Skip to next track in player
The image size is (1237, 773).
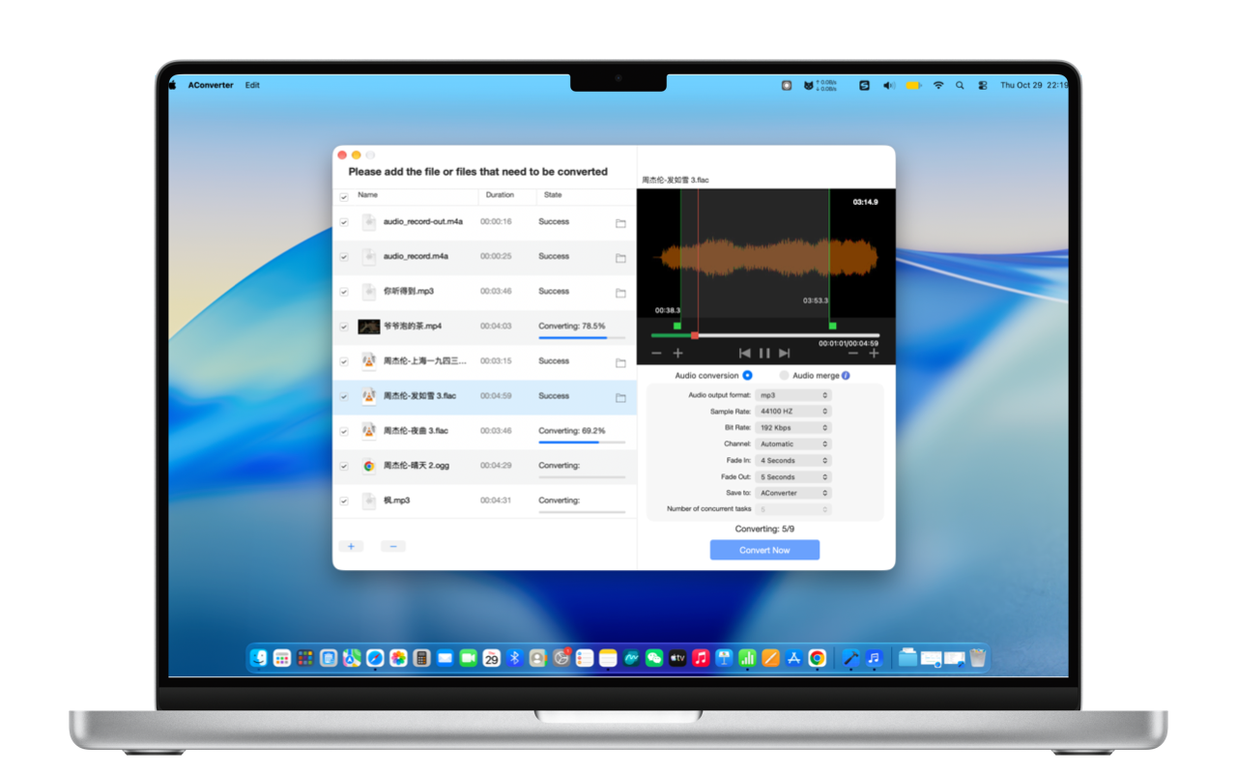785,354
